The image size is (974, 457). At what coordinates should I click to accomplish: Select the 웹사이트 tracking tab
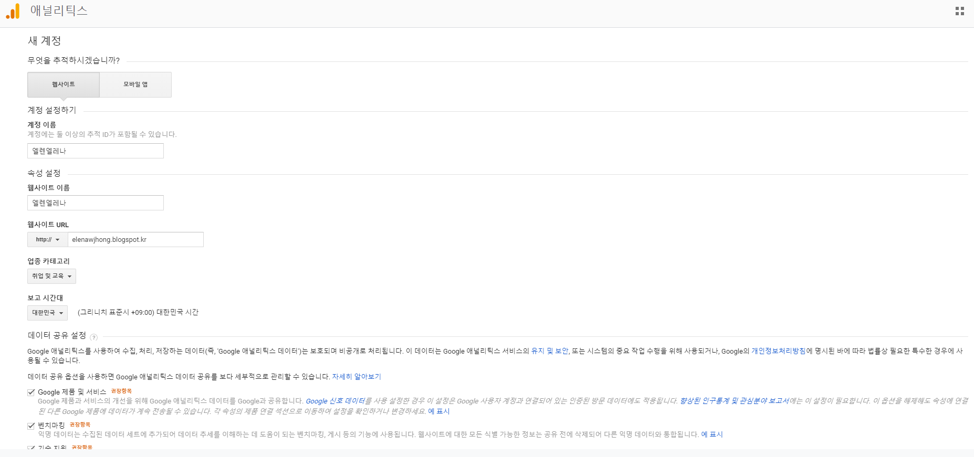tap(64, 84)
